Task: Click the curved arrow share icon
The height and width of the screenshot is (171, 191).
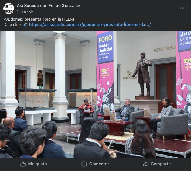Action: tap(145, 164)
